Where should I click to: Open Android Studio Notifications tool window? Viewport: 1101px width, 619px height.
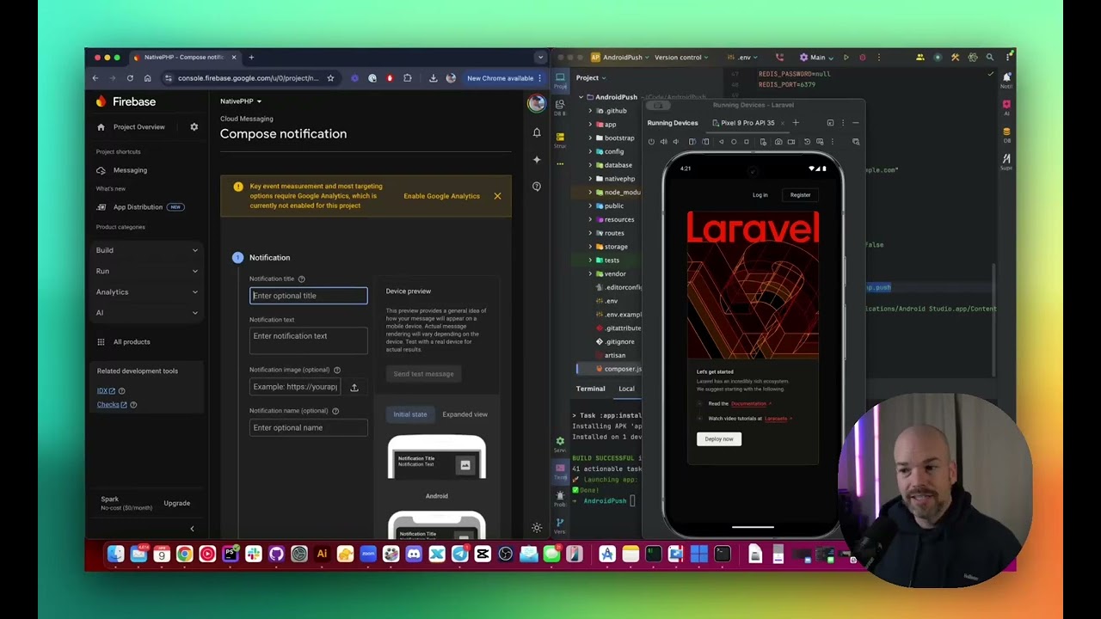pyautogui.click(x=1006, y=79)
